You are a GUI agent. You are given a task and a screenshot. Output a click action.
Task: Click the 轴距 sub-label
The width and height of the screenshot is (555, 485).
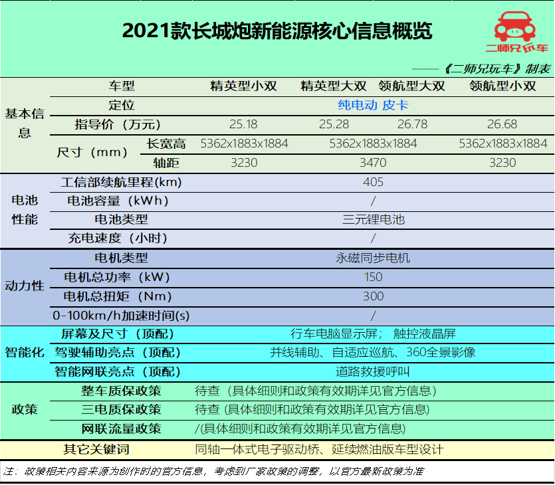pos(166,163)
